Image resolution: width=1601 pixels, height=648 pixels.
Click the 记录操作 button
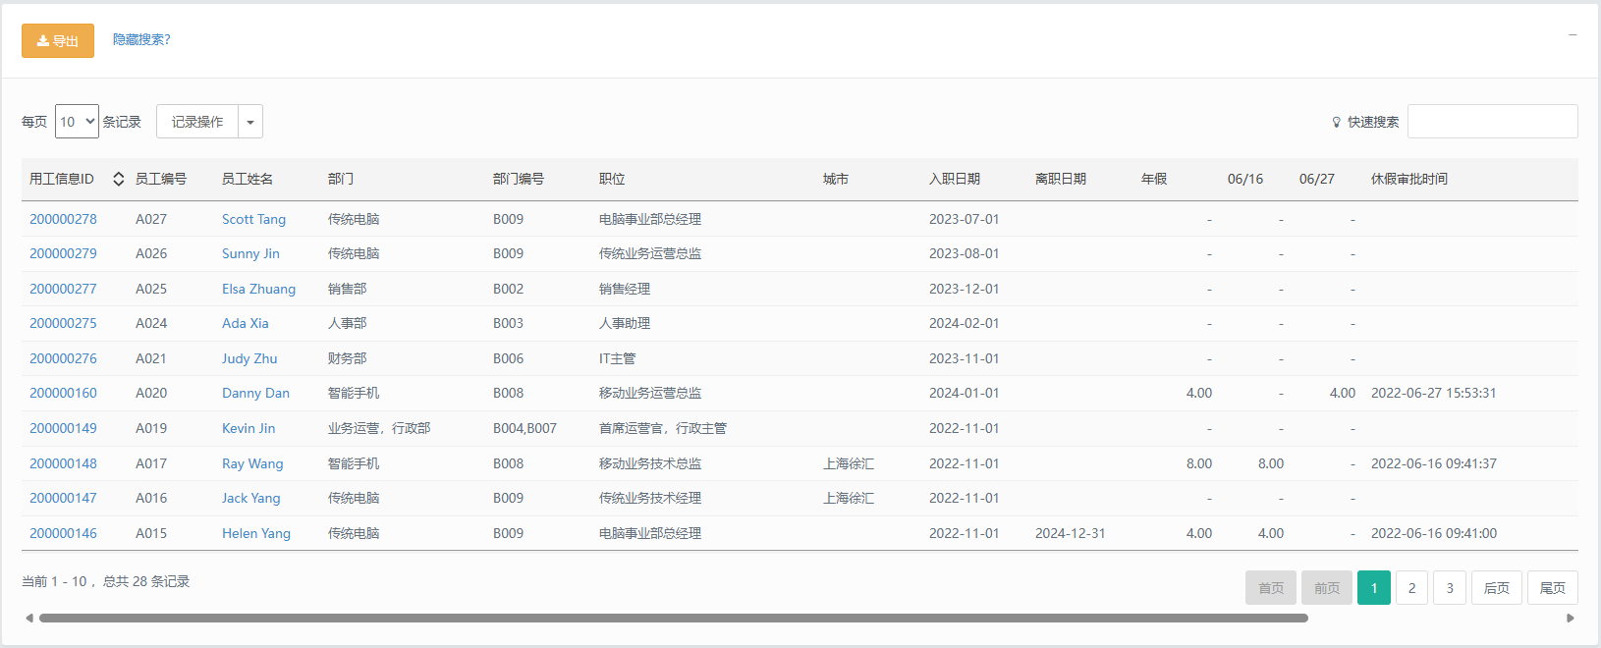coord(197,122)
